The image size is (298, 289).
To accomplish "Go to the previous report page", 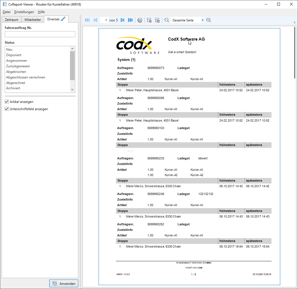I will click(96, 20).
